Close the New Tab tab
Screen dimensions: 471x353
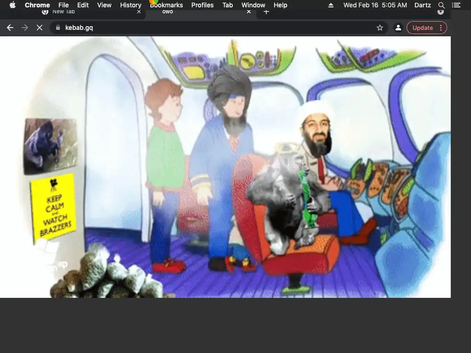coord(139,11)
